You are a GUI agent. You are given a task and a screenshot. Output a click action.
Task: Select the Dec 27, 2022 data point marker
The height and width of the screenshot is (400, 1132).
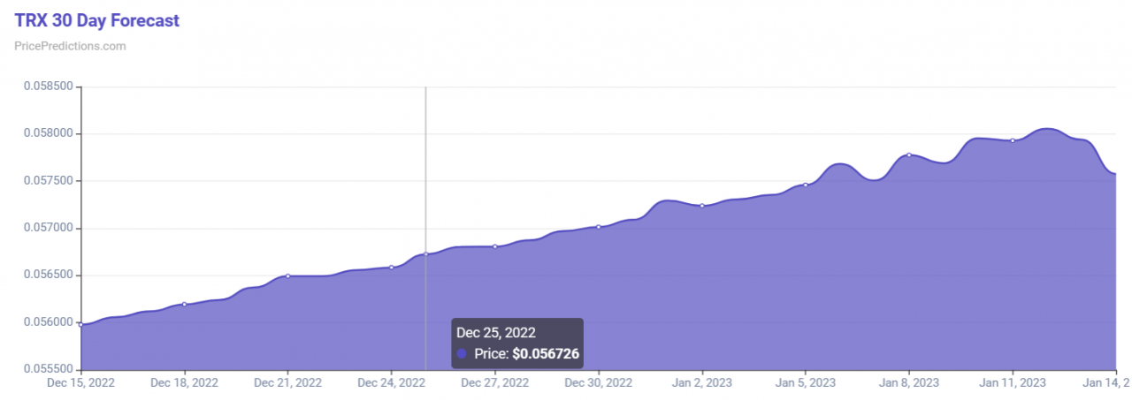coord(494,246)
